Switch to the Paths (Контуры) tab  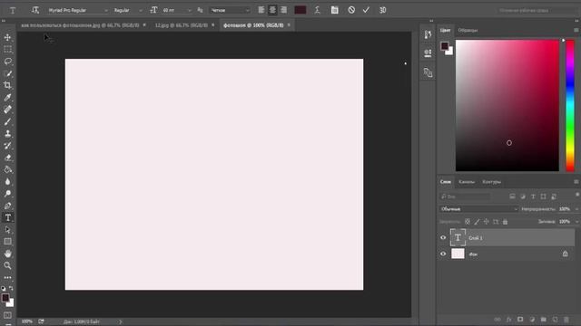(x=492, y=182)
